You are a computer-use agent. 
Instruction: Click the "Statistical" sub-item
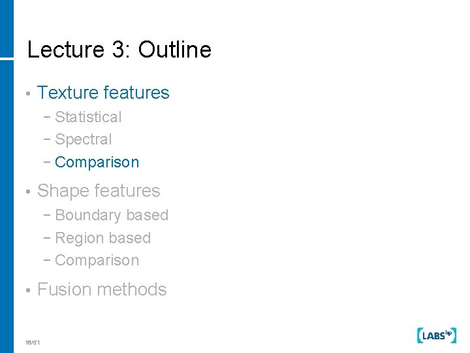pos(88,118)
